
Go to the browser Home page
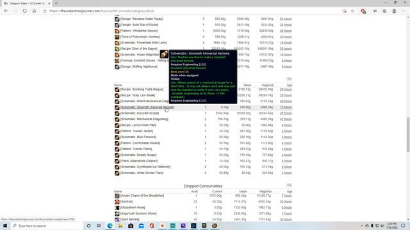(x=34, y=11)
